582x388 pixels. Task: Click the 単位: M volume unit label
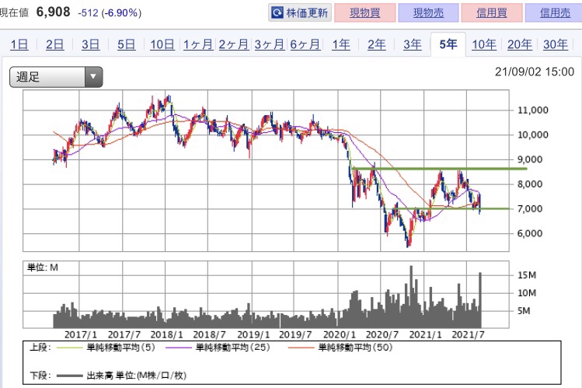(x=43, y=267)
